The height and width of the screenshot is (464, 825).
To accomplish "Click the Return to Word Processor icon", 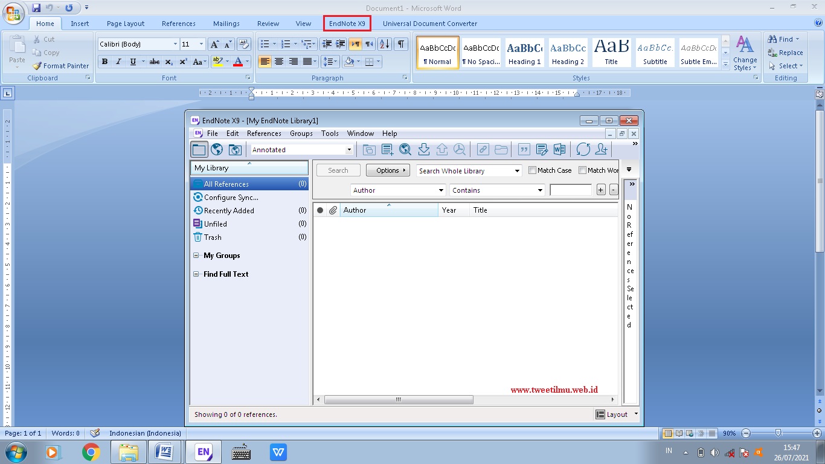I will [559, 150].
